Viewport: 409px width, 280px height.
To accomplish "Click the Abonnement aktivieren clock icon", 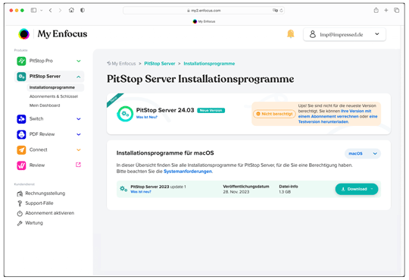I will [20, 213].
